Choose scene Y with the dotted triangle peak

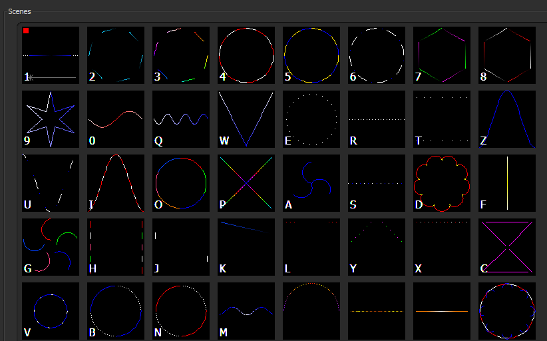(x=377, y=247)
